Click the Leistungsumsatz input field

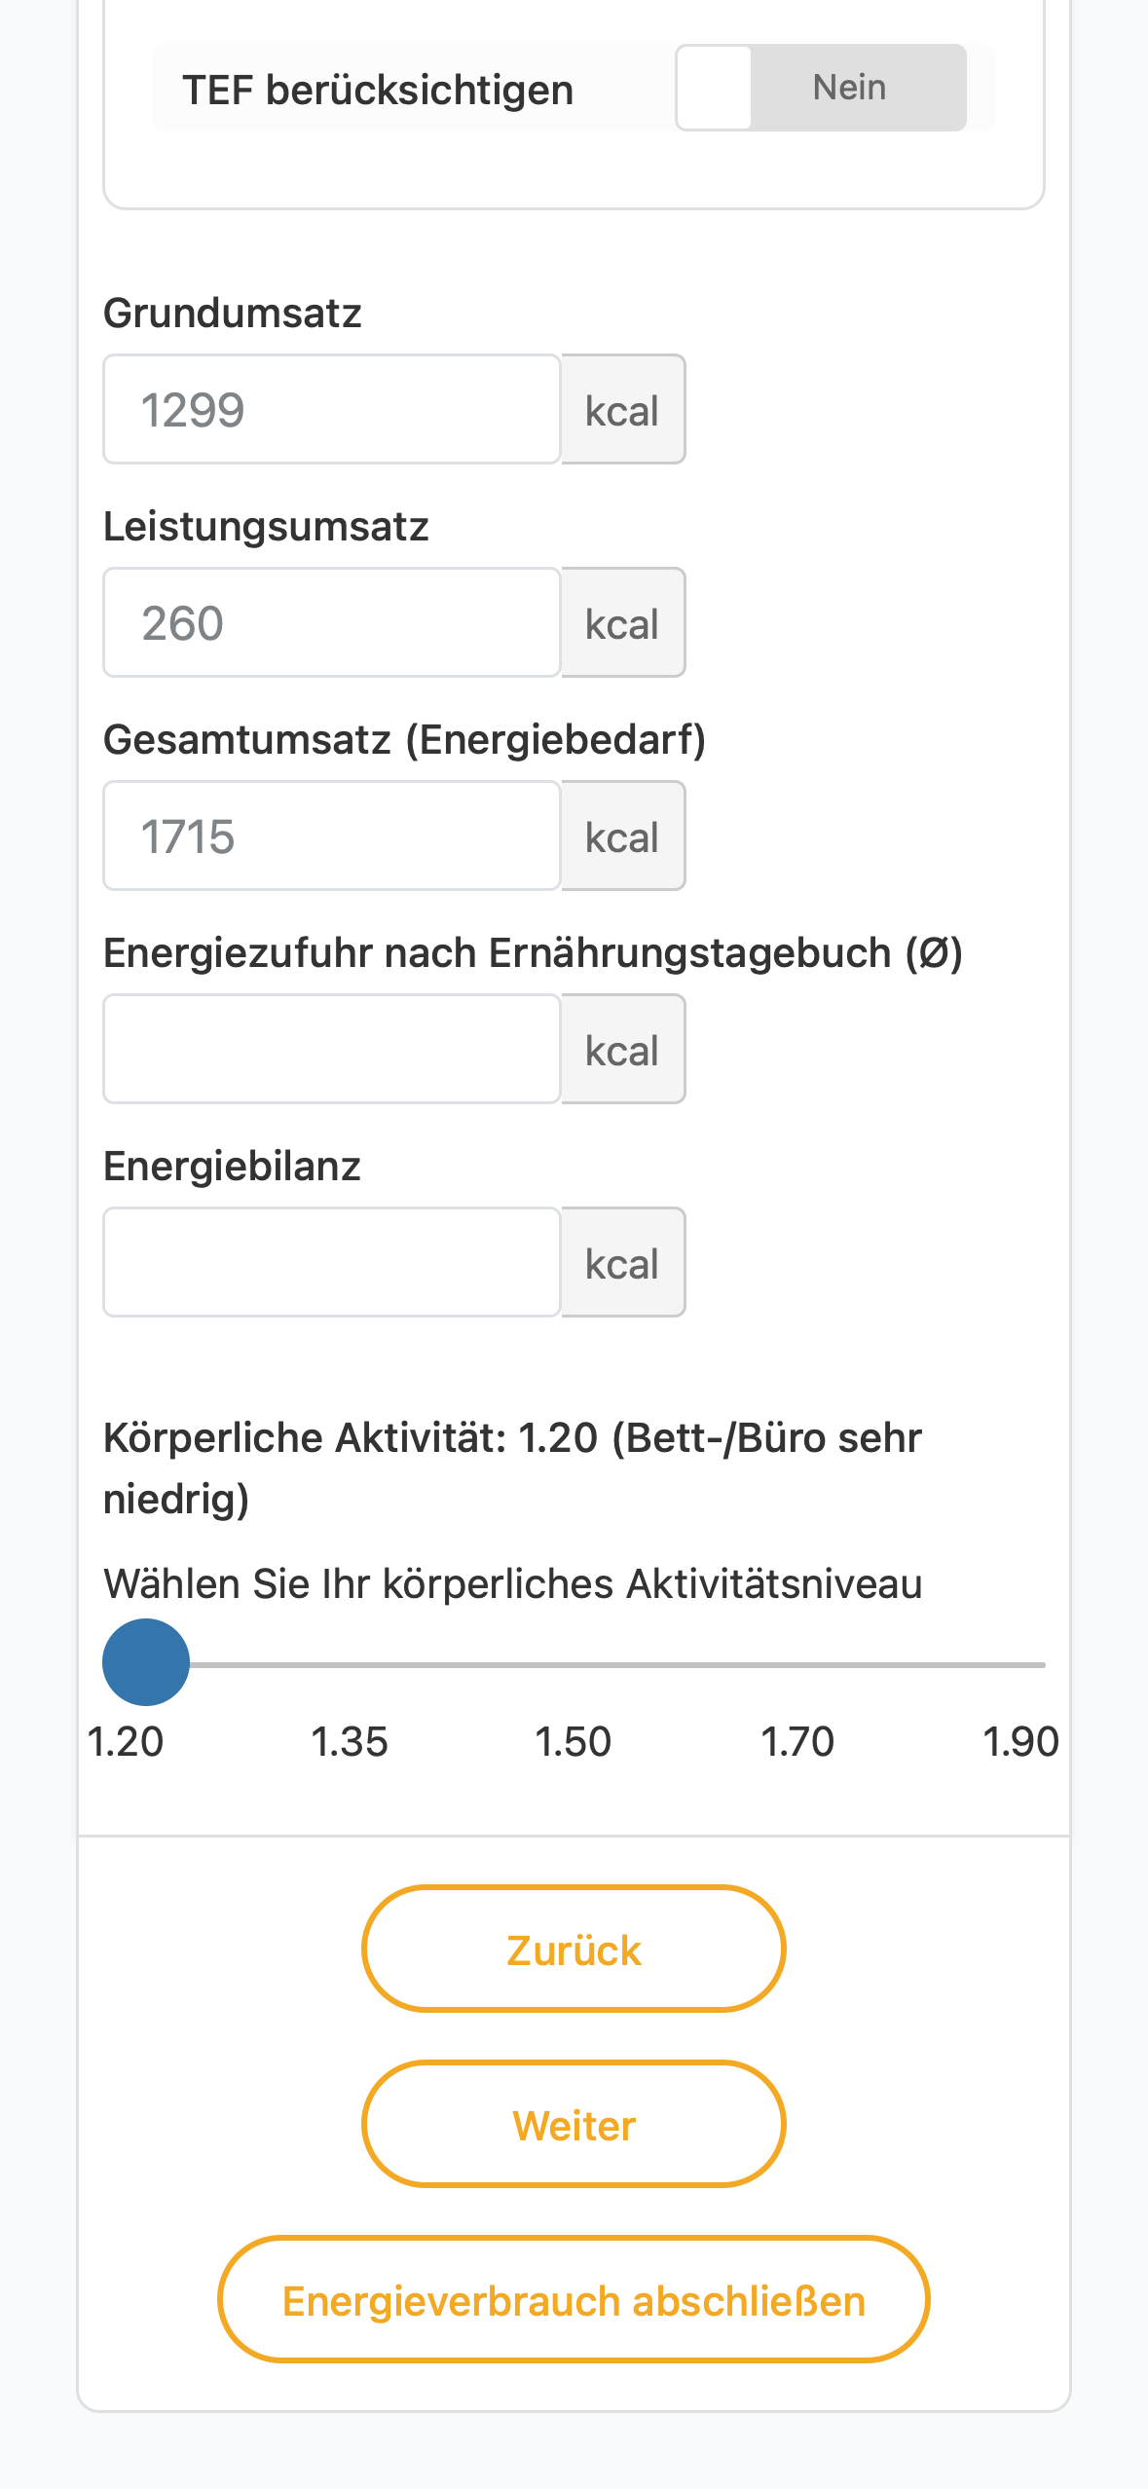332,622
